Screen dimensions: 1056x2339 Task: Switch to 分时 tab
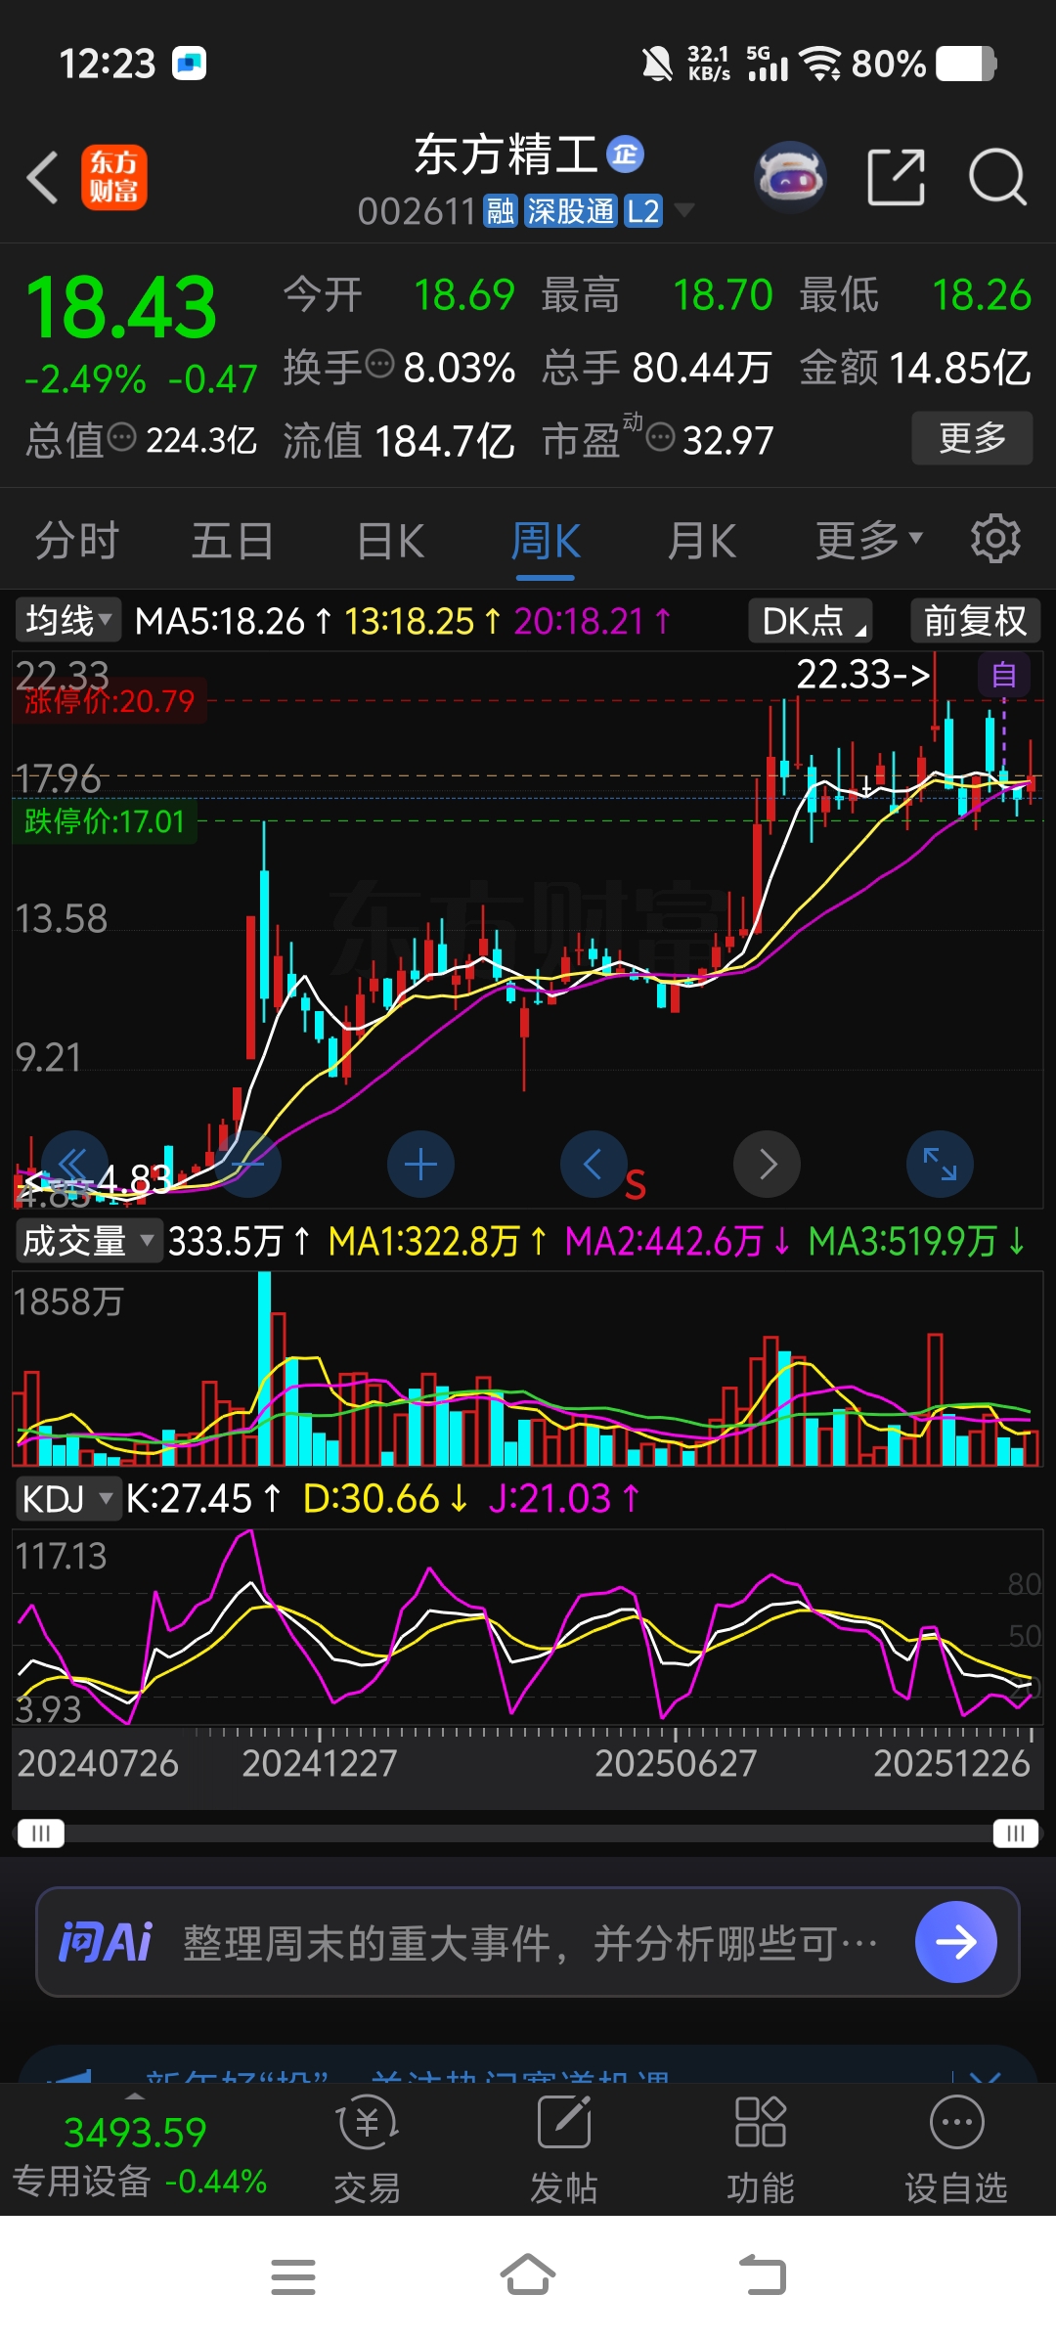76,540
